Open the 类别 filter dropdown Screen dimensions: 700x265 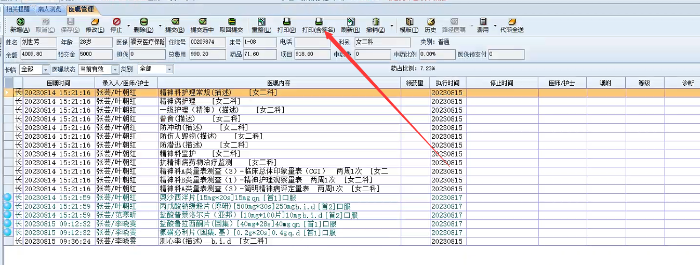click(x=169, y=69)
